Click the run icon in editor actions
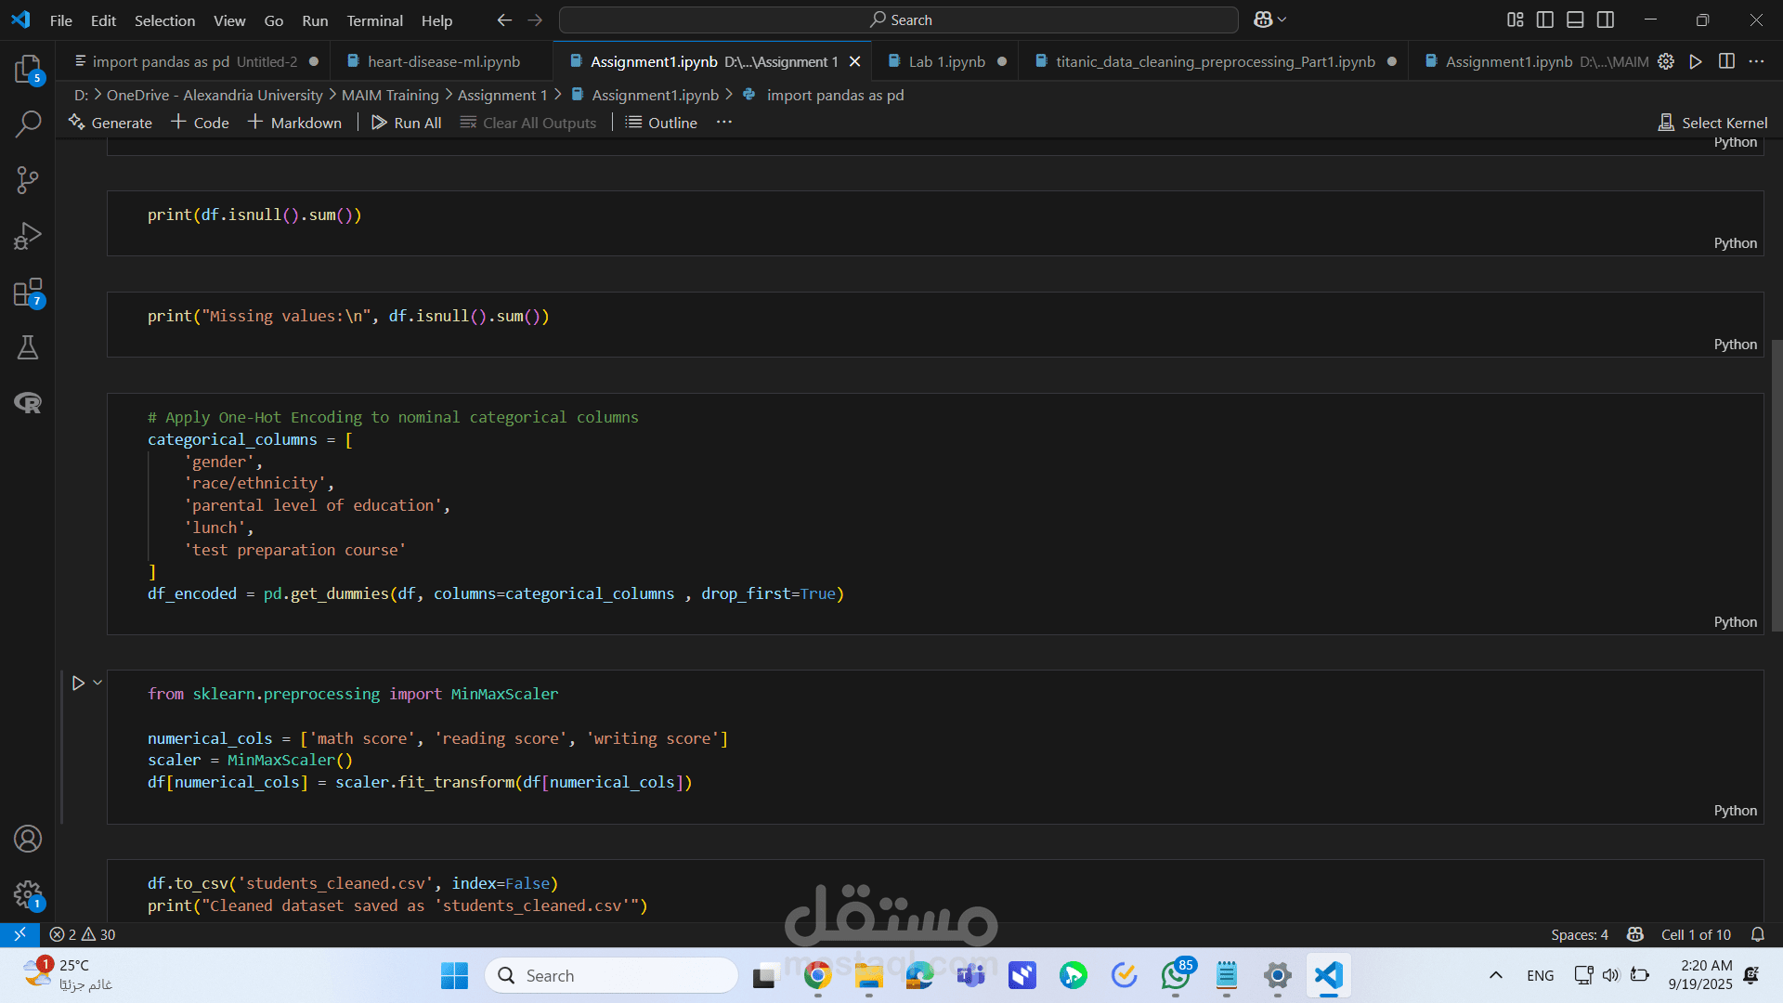This screenshot has width=1783, height=1003. point(1696,61)
